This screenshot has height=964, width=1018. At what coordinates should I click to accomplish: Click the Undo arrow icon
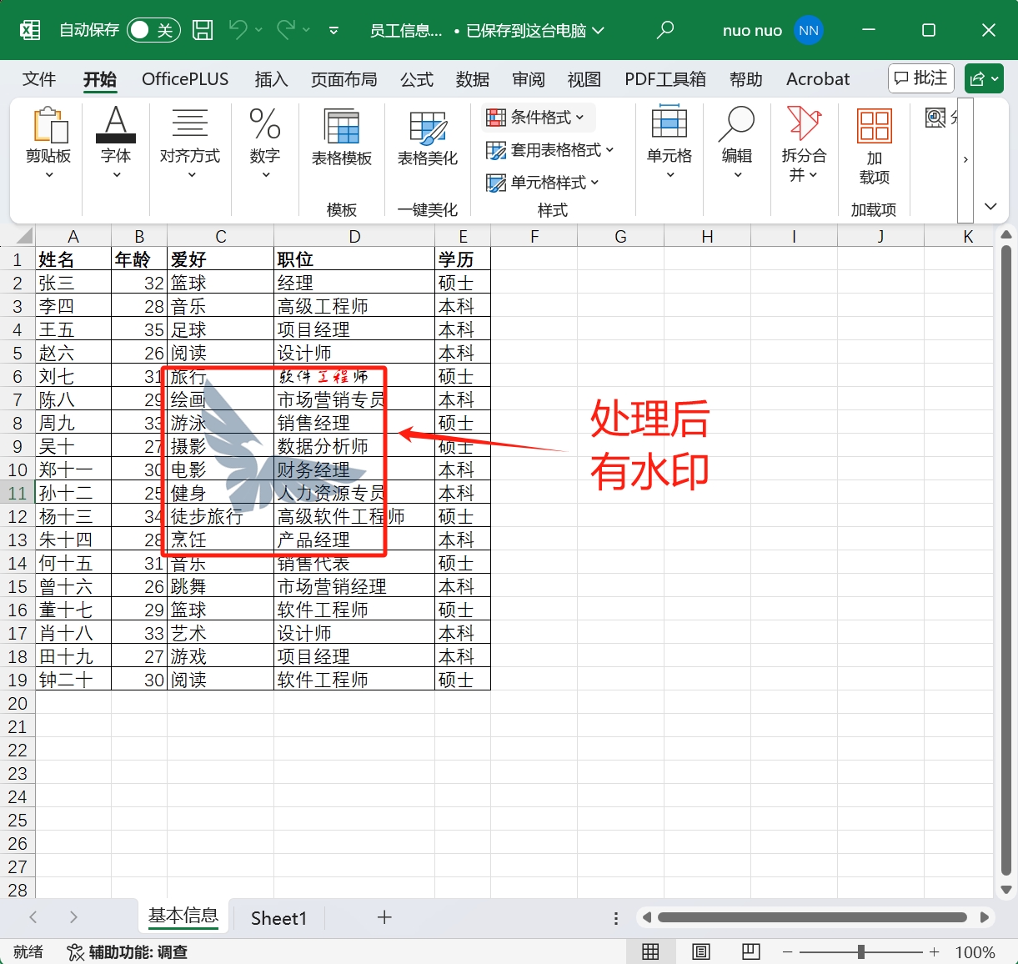click(x=238, y=31)
